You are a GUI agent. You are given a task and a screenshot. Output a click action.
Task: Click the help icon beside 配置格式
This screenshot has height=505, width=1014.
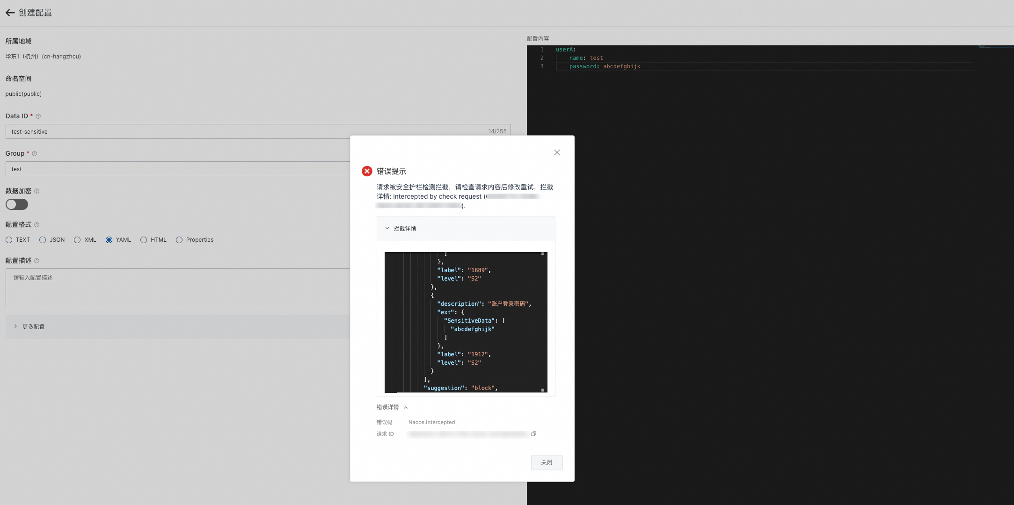(37, 224)
